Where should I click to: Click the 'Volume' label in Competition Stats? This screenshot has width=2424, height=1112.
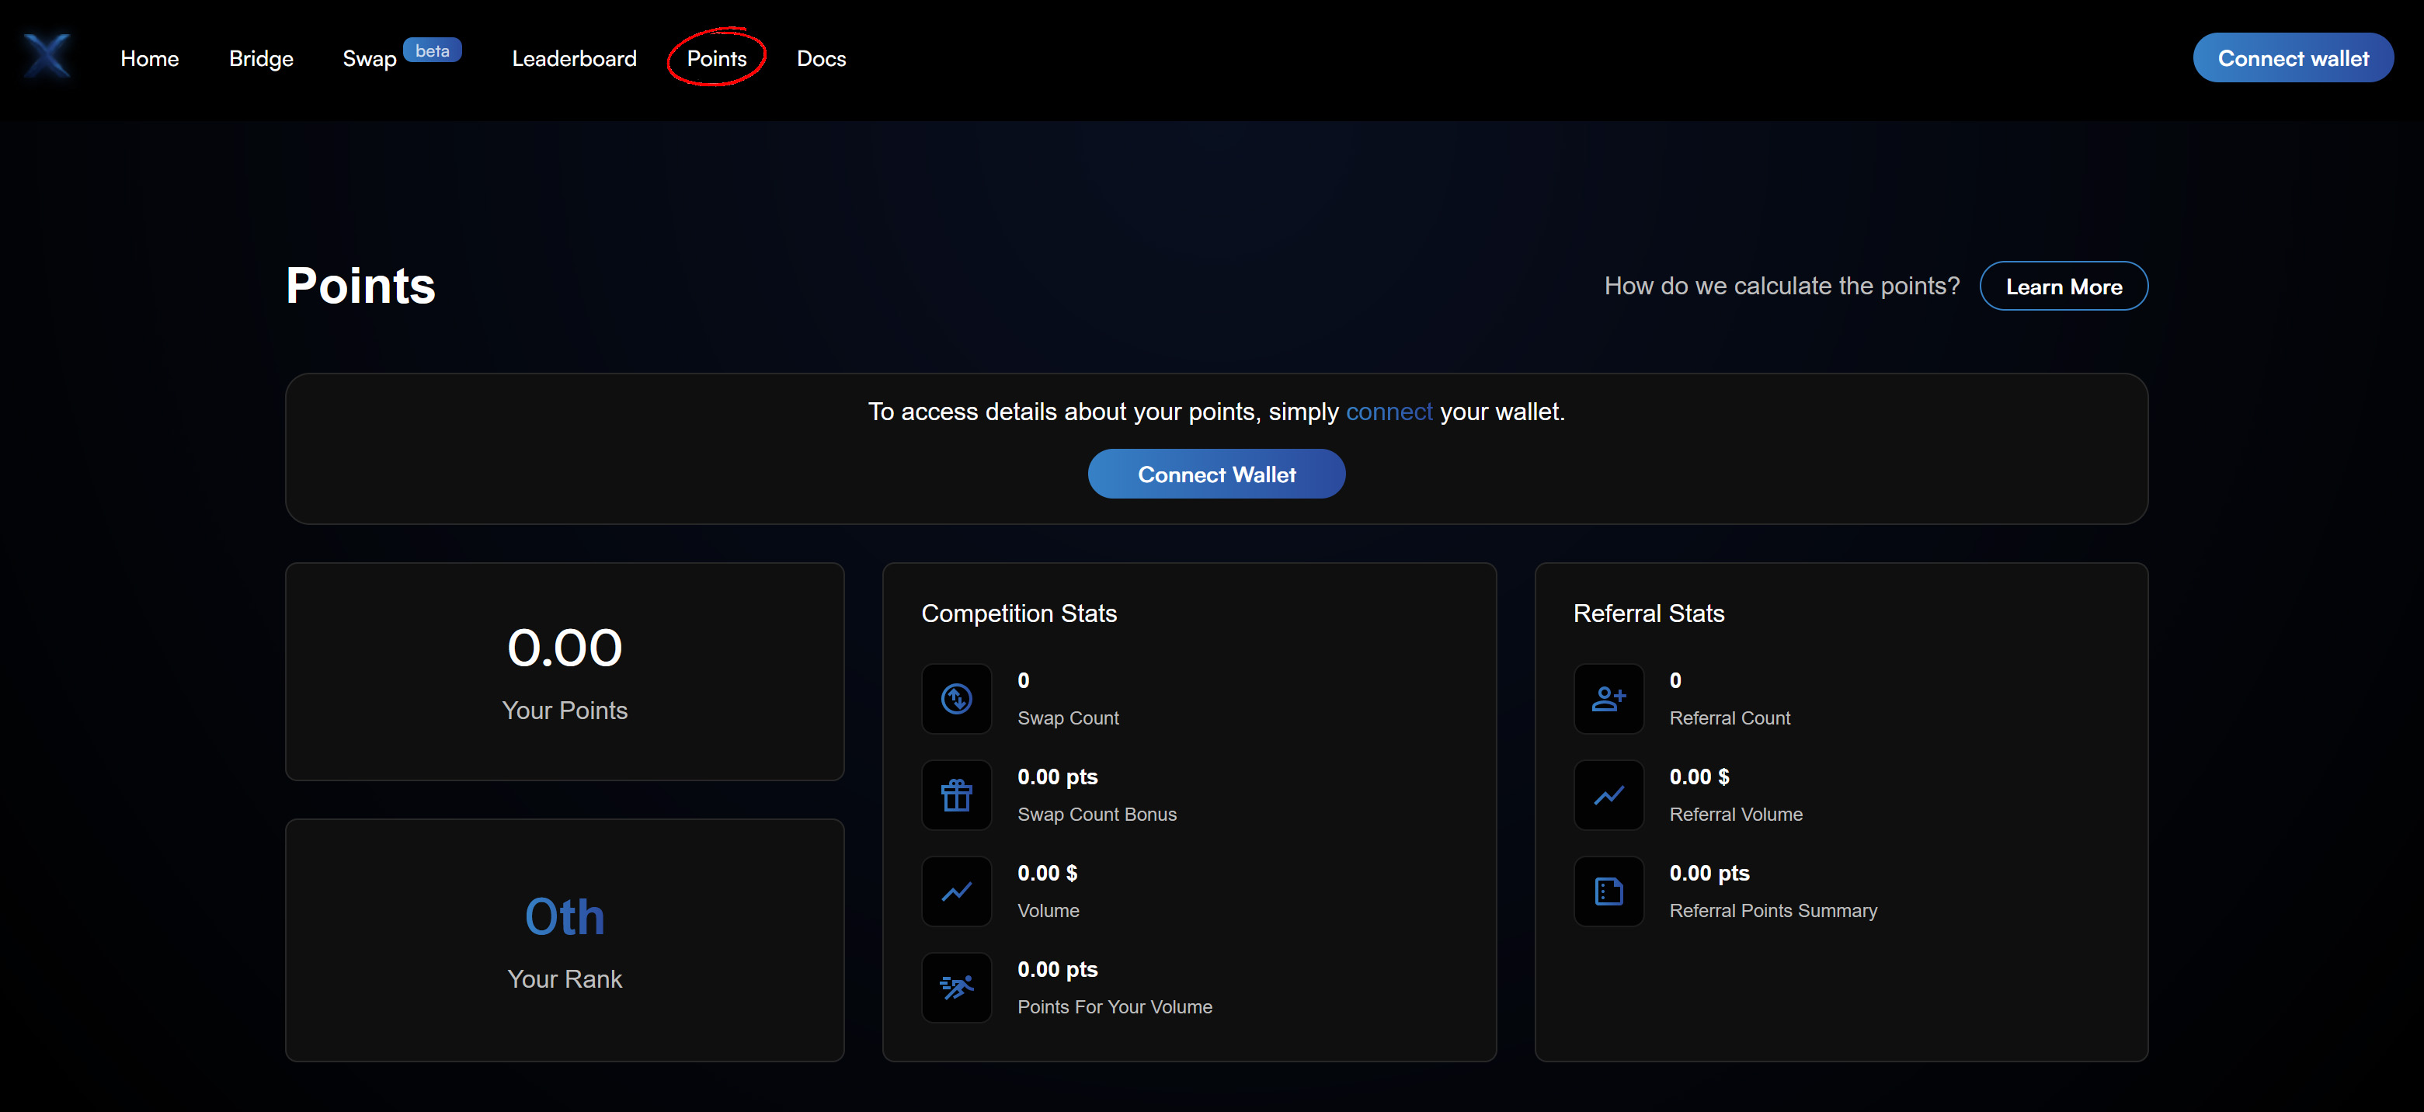coord(1049,911)
